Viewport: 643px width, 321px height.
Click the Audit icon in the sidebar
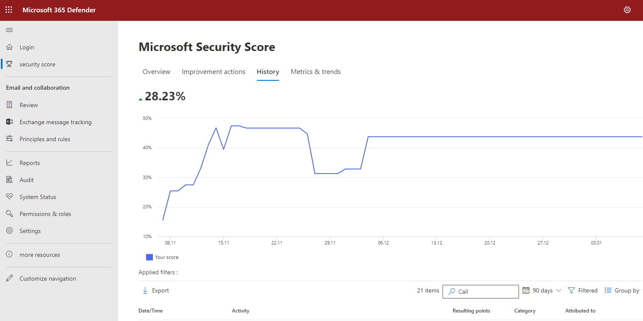coord(9,180)
